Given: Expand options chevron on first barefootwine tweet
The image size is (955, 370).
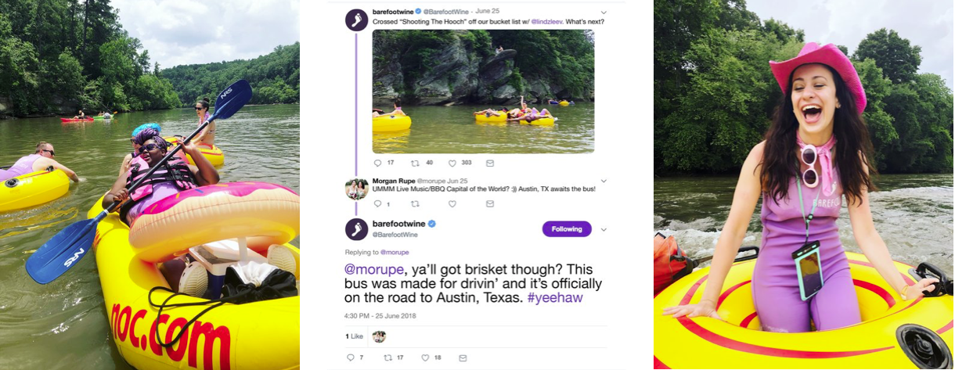Looking at the screenshot, I should [603, 13].
